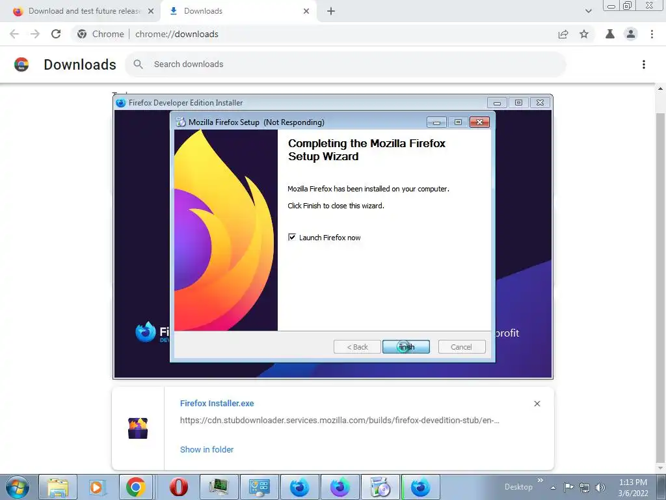Viewport: 666px width, 500px height.
Task: Minimize Firefox Developer Edition Installer window
Action: pos(497,103)
